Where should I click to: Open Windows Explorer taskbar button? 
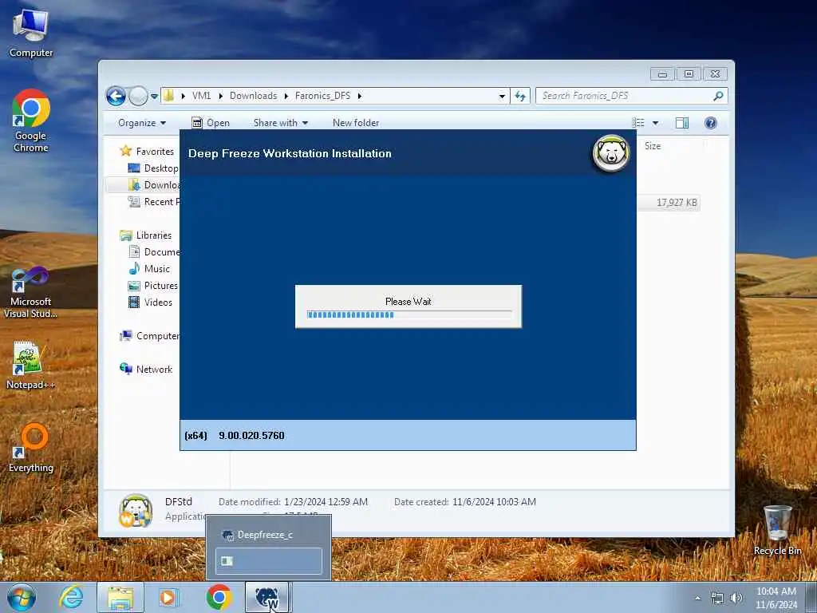click(x=120, y=597)
